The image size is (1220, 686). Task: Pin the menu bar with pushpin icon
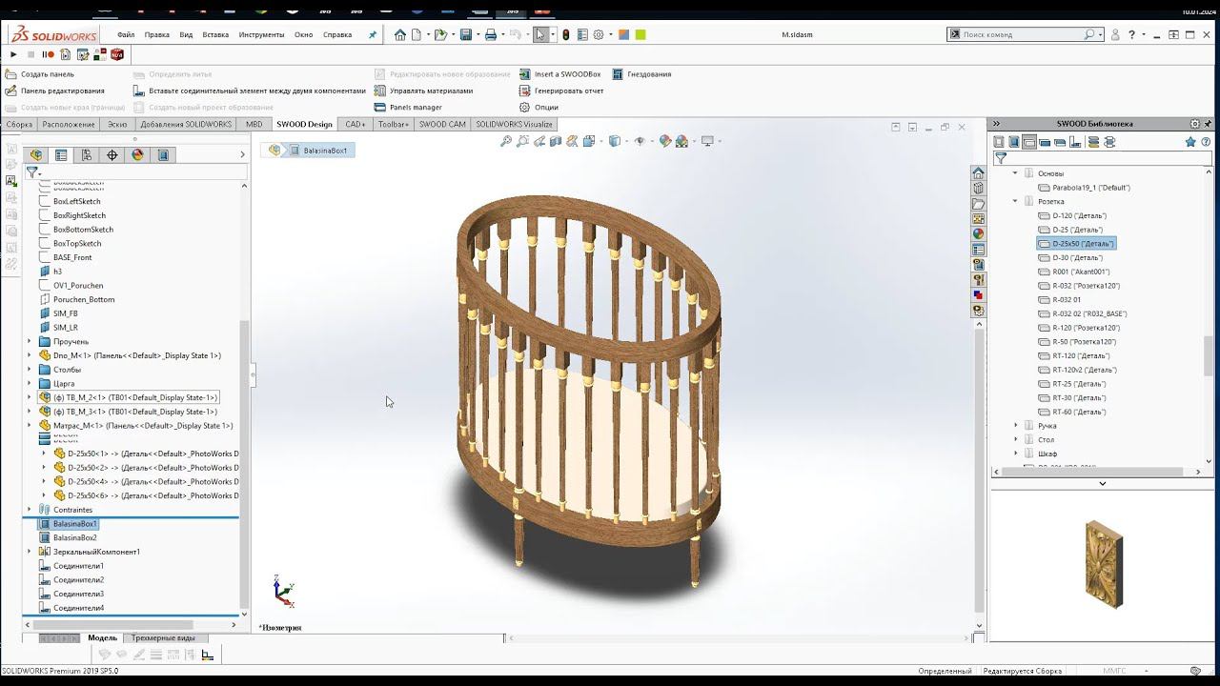pos(373,34)
